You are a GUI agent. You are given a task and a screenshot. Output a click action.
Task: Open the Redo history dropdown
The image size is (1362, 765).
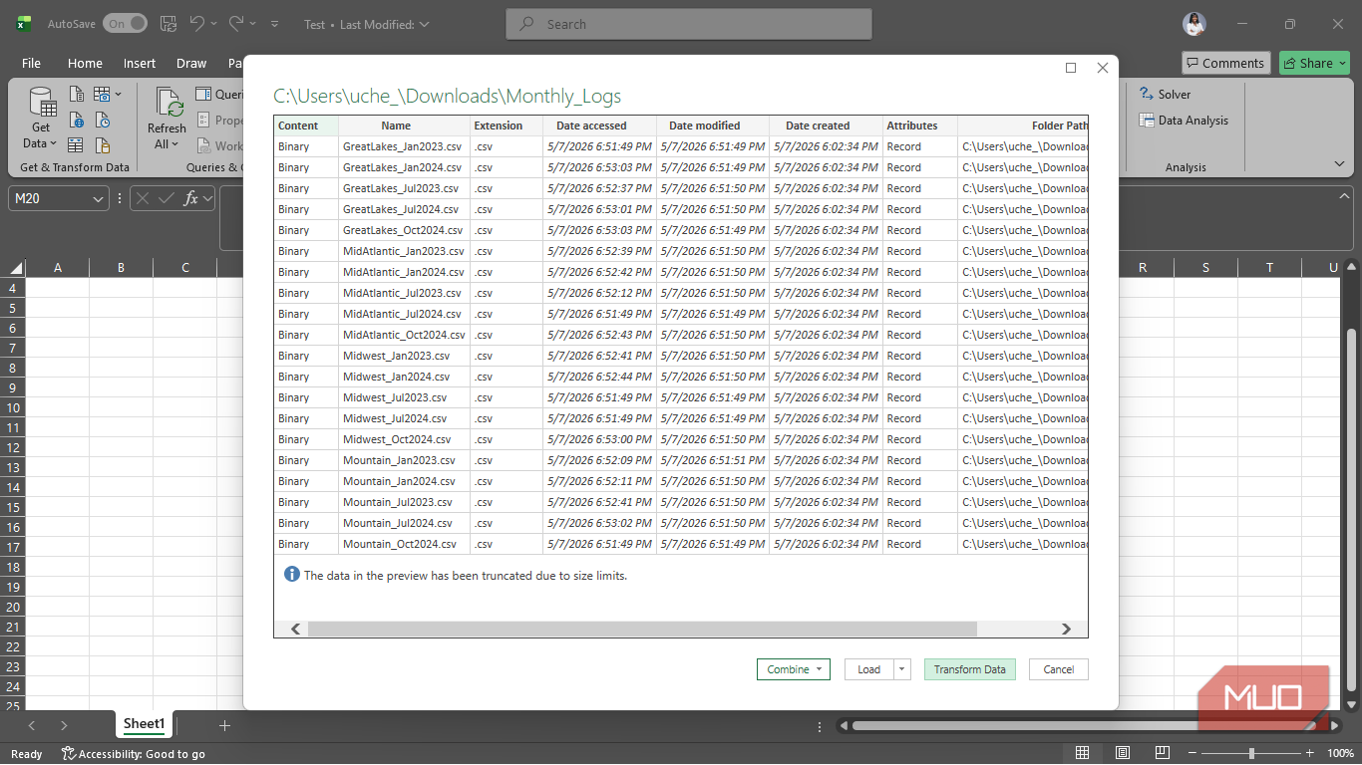253,24
